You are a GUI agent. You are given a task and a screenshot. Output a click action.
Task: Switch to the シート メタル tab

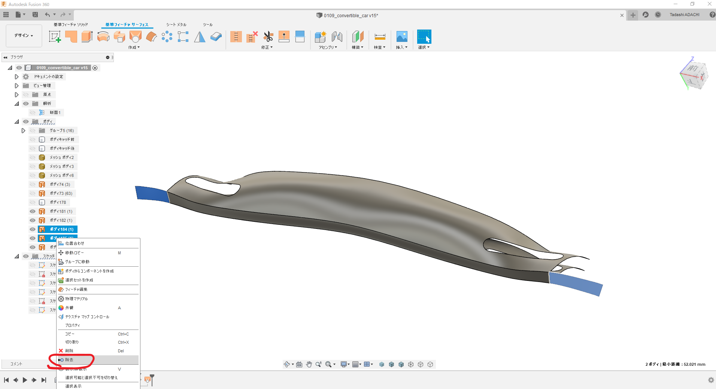click(176, 25)
